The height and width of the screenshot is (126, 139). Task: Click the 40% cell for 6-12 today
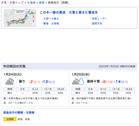point(35,93)
